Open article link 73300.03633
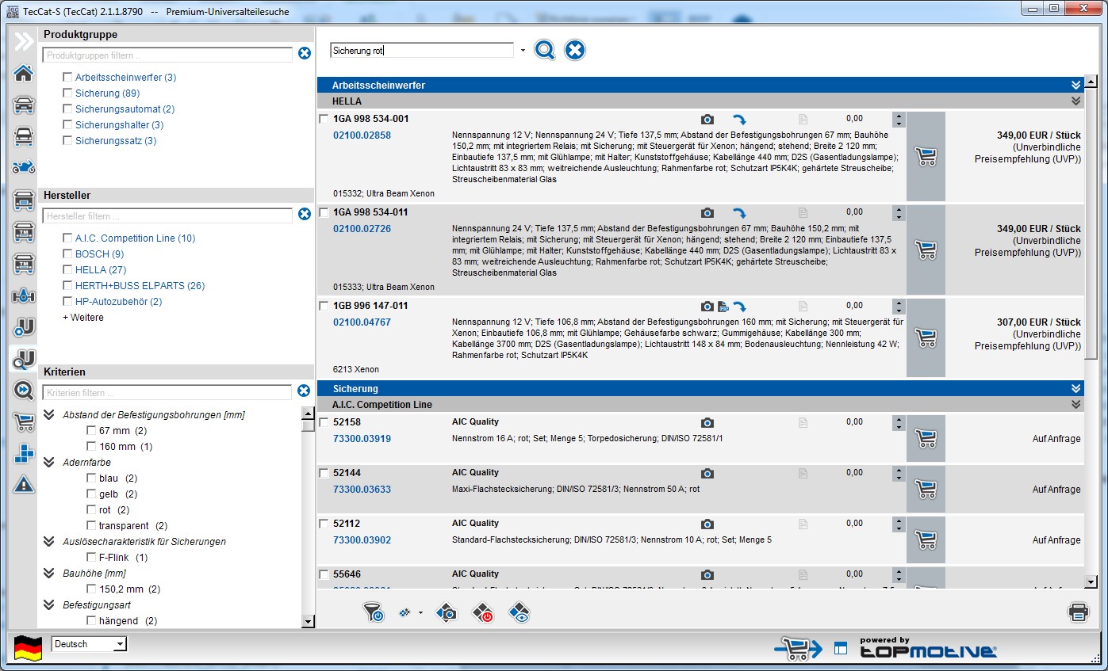Screen dimensions: 1108x671 pyautogui.click(x=362, y=490)
